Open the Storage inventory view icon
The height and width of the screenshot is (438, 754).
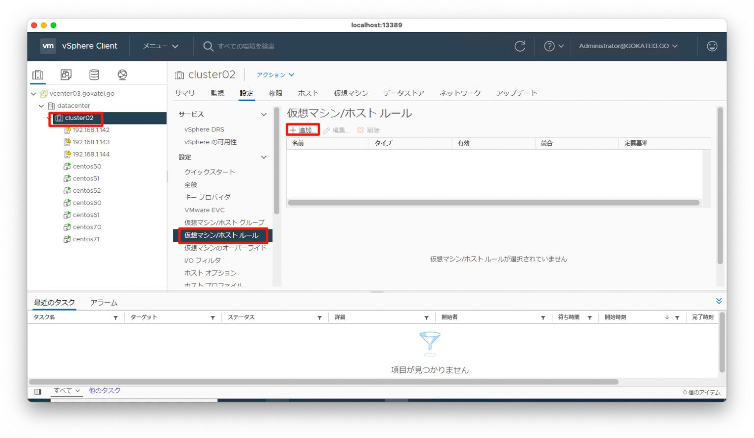coord(94,75)
